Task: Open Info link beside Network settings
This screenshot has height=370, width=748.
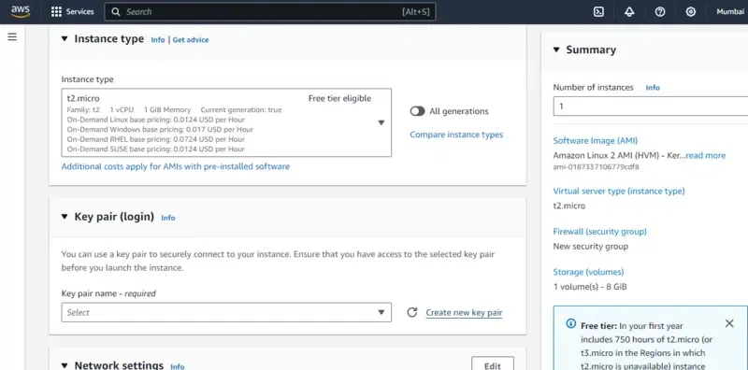Action: tap(178, 366)
